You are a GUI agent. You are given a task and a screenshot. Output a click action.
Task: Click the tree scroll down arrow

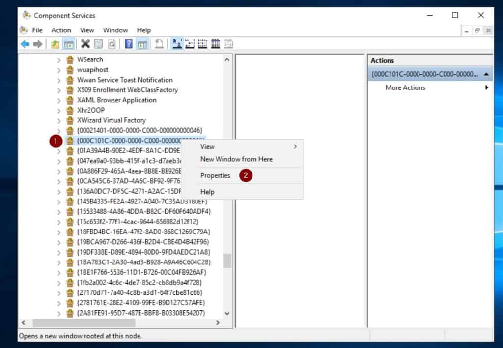click(227, 313)
